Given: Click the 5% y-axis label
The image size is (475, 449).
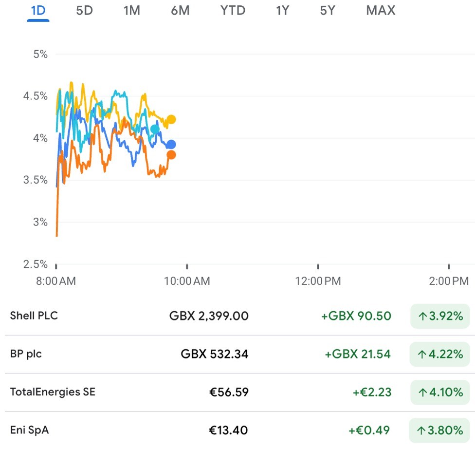Looking at the screenshot, I should click(40, 54).
